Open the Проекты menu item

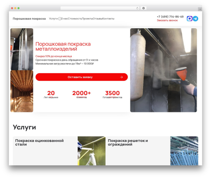pos(87,19)
